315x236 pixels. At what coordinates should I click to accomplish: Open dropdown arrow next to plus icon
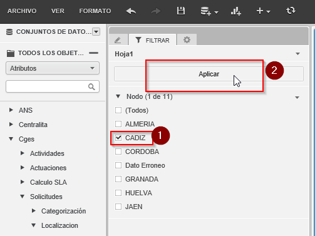tap(269, 12)
